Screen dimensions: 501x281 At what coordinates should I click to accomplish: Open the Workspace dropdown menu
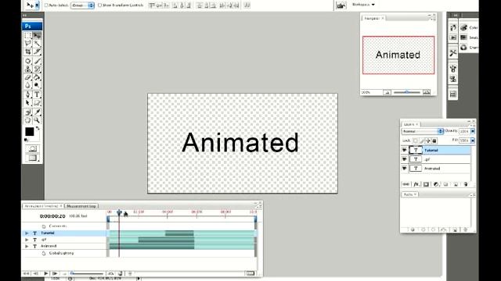click(x=363, y=5)
